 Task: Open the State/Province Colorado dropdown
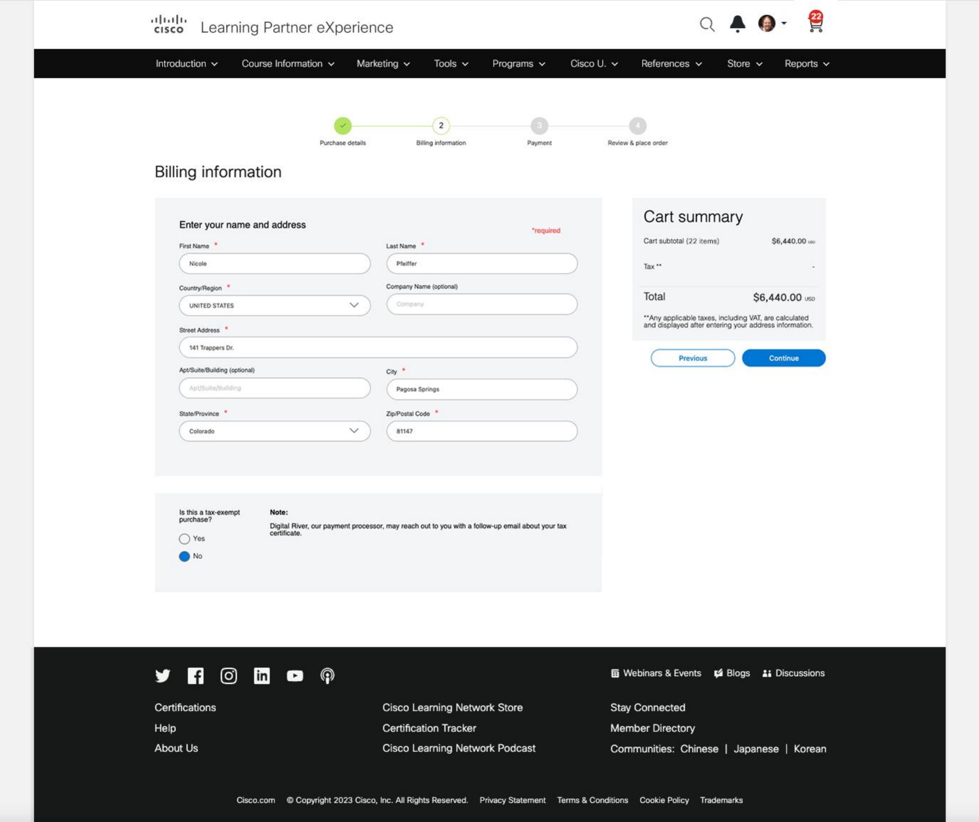click(x=275, y=431)
